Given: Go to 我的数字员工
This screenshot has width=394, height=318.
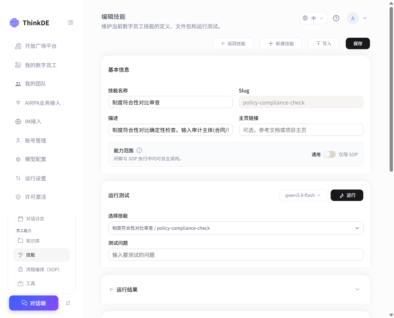Looking at the screenshot, I should coord(40,65).
